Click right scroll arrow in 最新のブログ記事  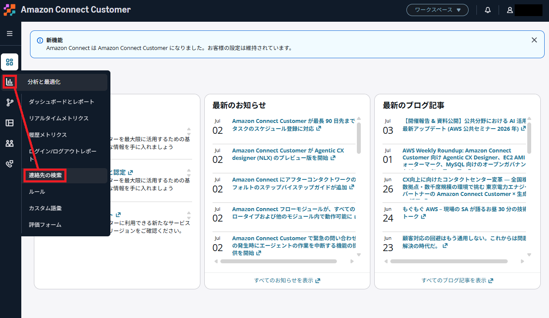pos(522,262)
